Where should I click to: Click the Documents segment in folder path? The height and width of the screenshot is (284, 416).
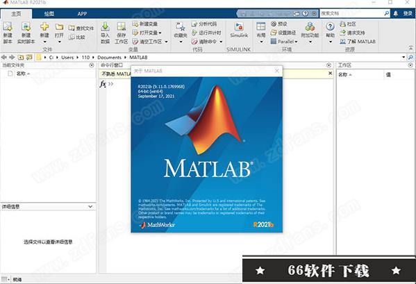point(109,57)
